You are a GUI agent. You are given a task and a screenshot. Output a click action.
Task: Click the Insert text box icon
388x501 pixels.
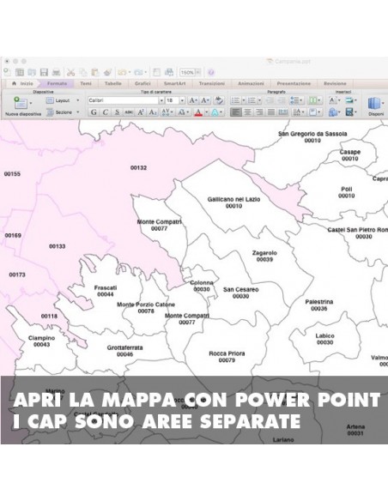332,100
